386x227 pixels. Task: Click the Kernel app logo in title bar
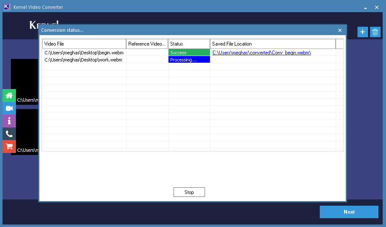[7, 7]
